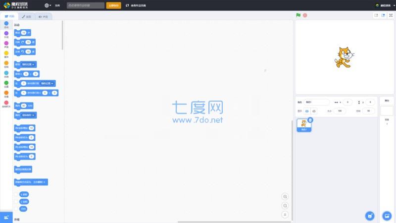The height and width of the screenshot is (223, 396).
Task: Click the orange save button
Action: coord(113,5)
